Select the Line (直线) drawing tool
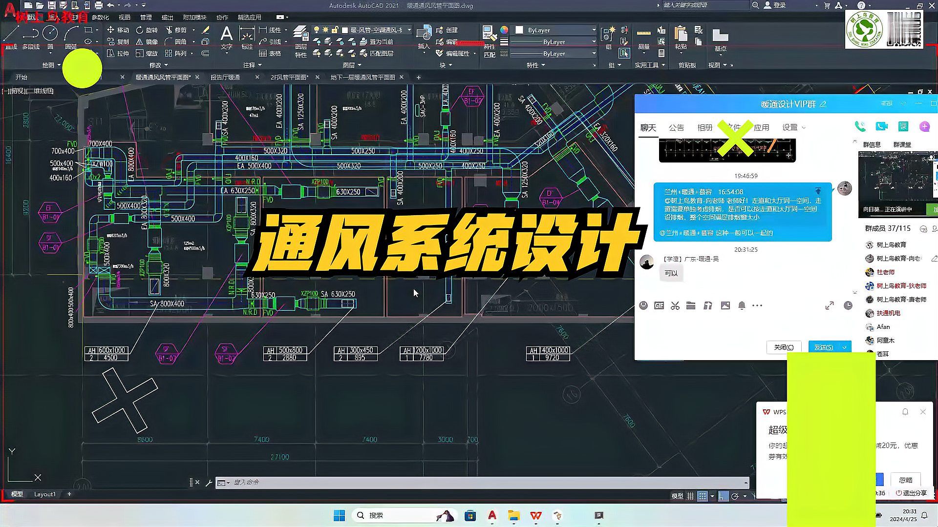938x527 pixels. click(x=11, y=37)
